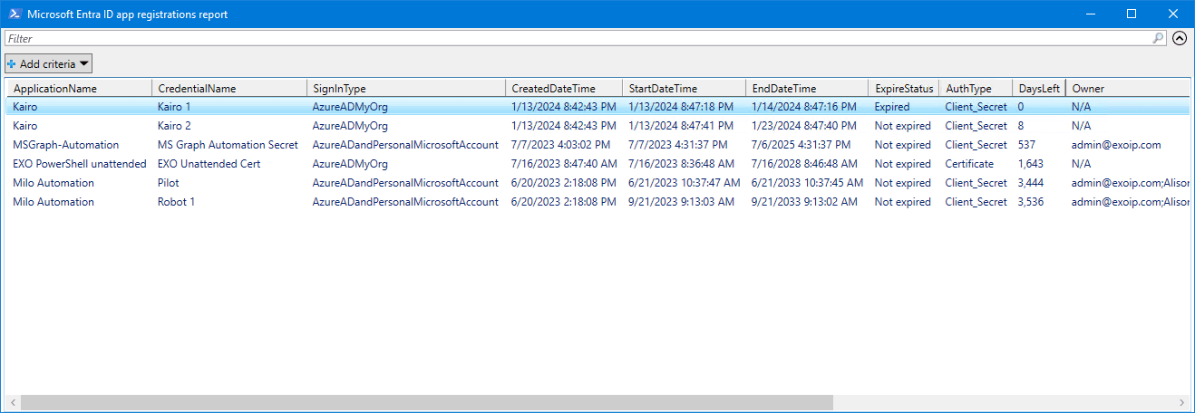Maximize the report window

pyautogui.click(x=1132, y=14)
